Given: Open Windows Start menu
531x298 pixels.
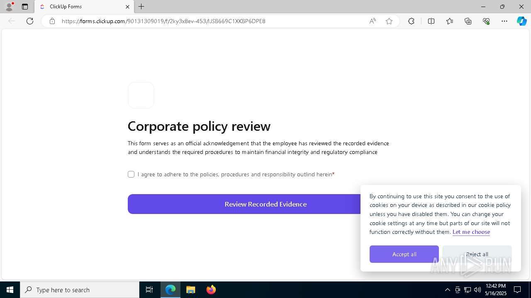Looking at the screenshot, I should 10,290.
